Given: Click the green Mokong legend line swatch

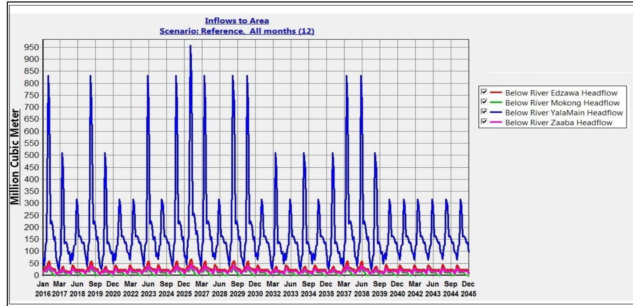Looking at the screenshot, I should (496, 103).
